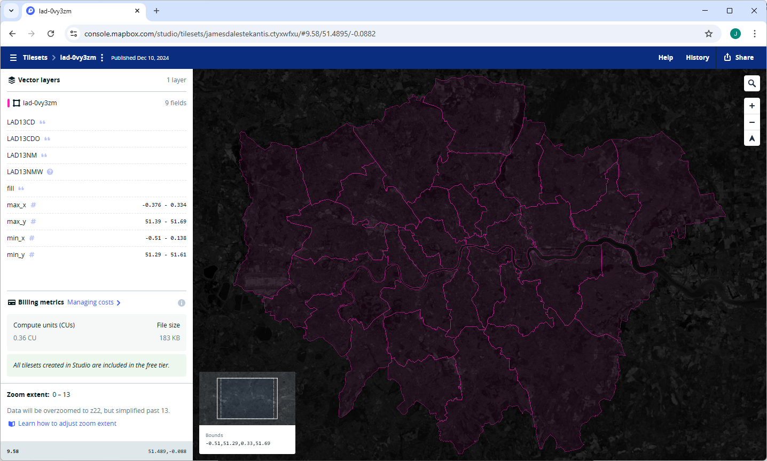The image size is (767, 461).
Task: Open the History menu item
Action: 697,58
